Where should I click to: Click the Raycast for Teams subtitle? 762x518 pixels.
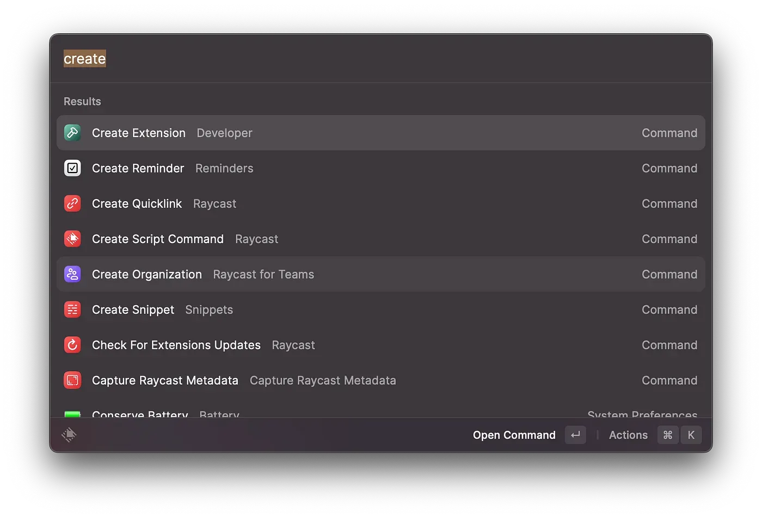click(x=263, y=274)
